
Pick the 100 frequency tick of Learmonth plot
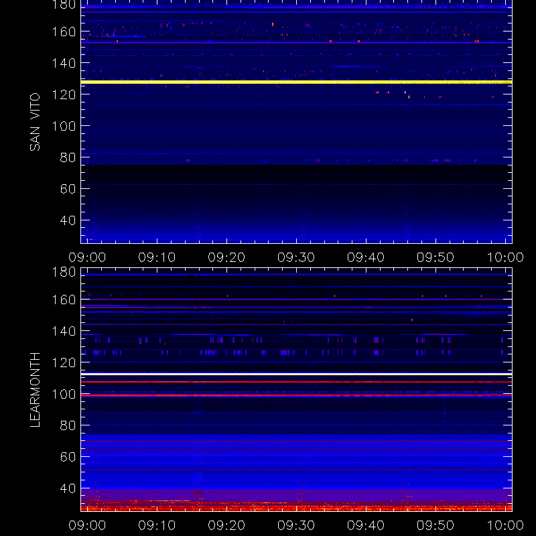click(x=64, y=394)
